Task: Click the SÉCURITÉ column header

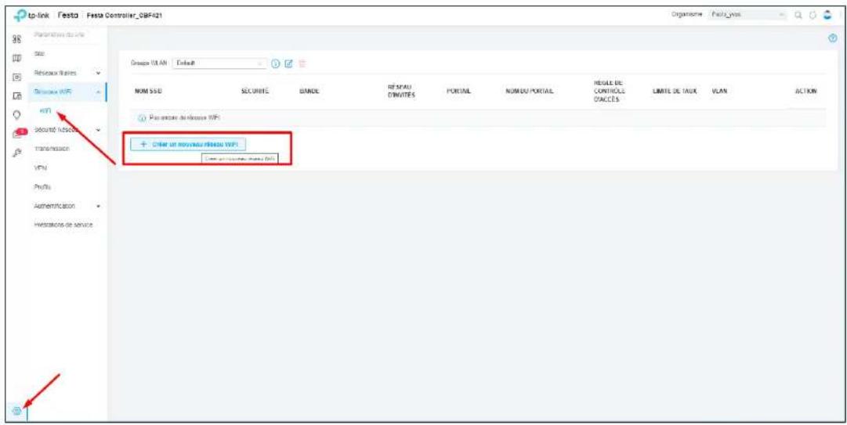Action: [255, 92]
